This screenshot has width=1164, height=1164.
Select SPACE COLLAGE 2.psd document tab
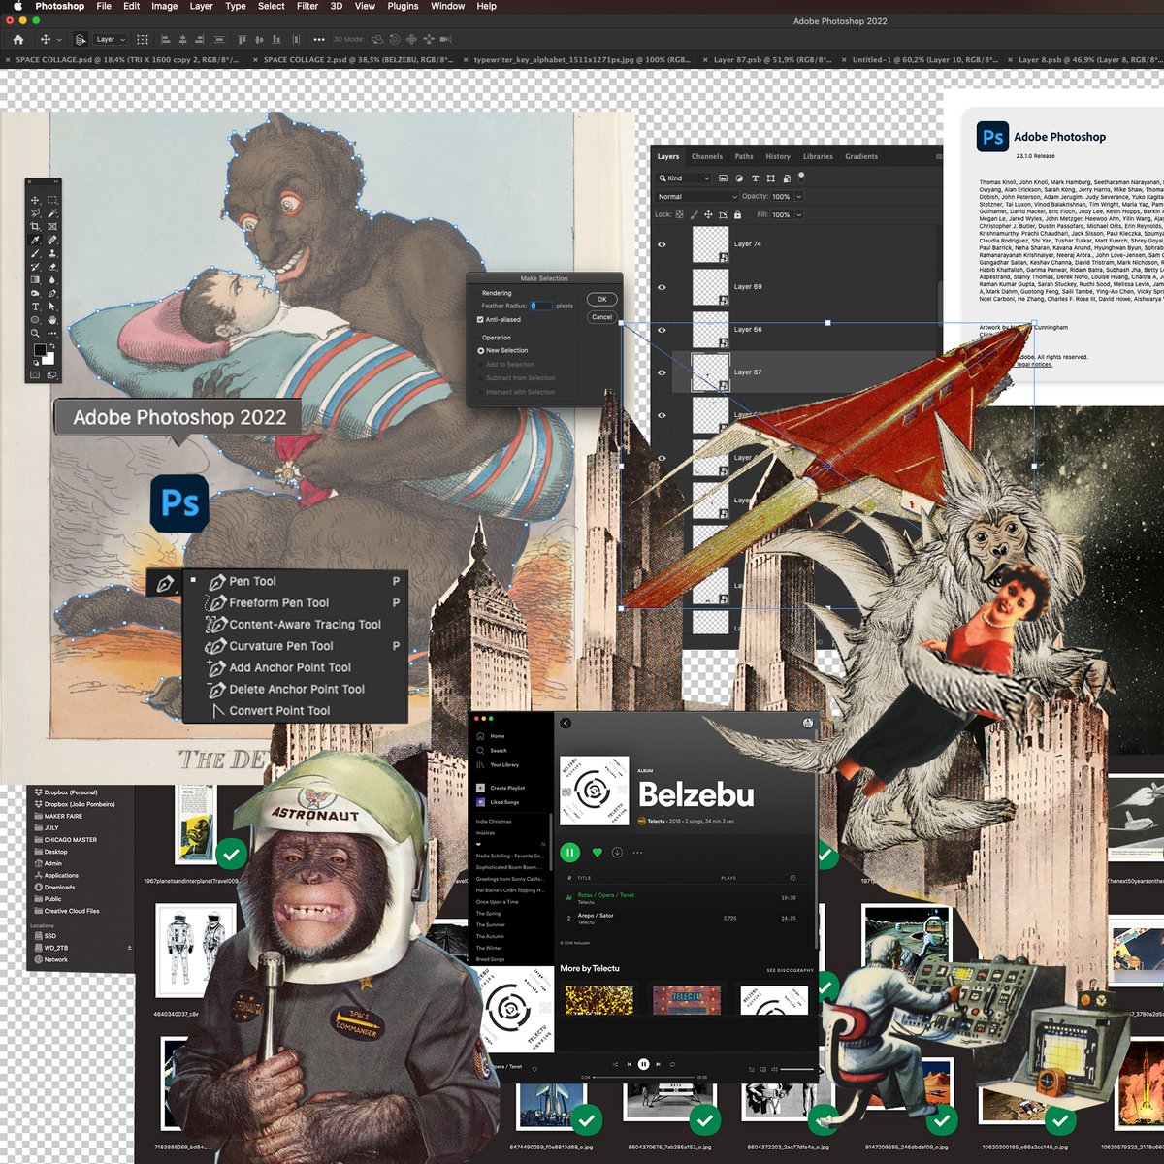point(358,59)
